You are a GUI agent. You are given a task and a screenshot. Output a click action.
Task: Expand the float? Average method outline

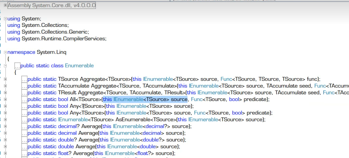point(5,153)
